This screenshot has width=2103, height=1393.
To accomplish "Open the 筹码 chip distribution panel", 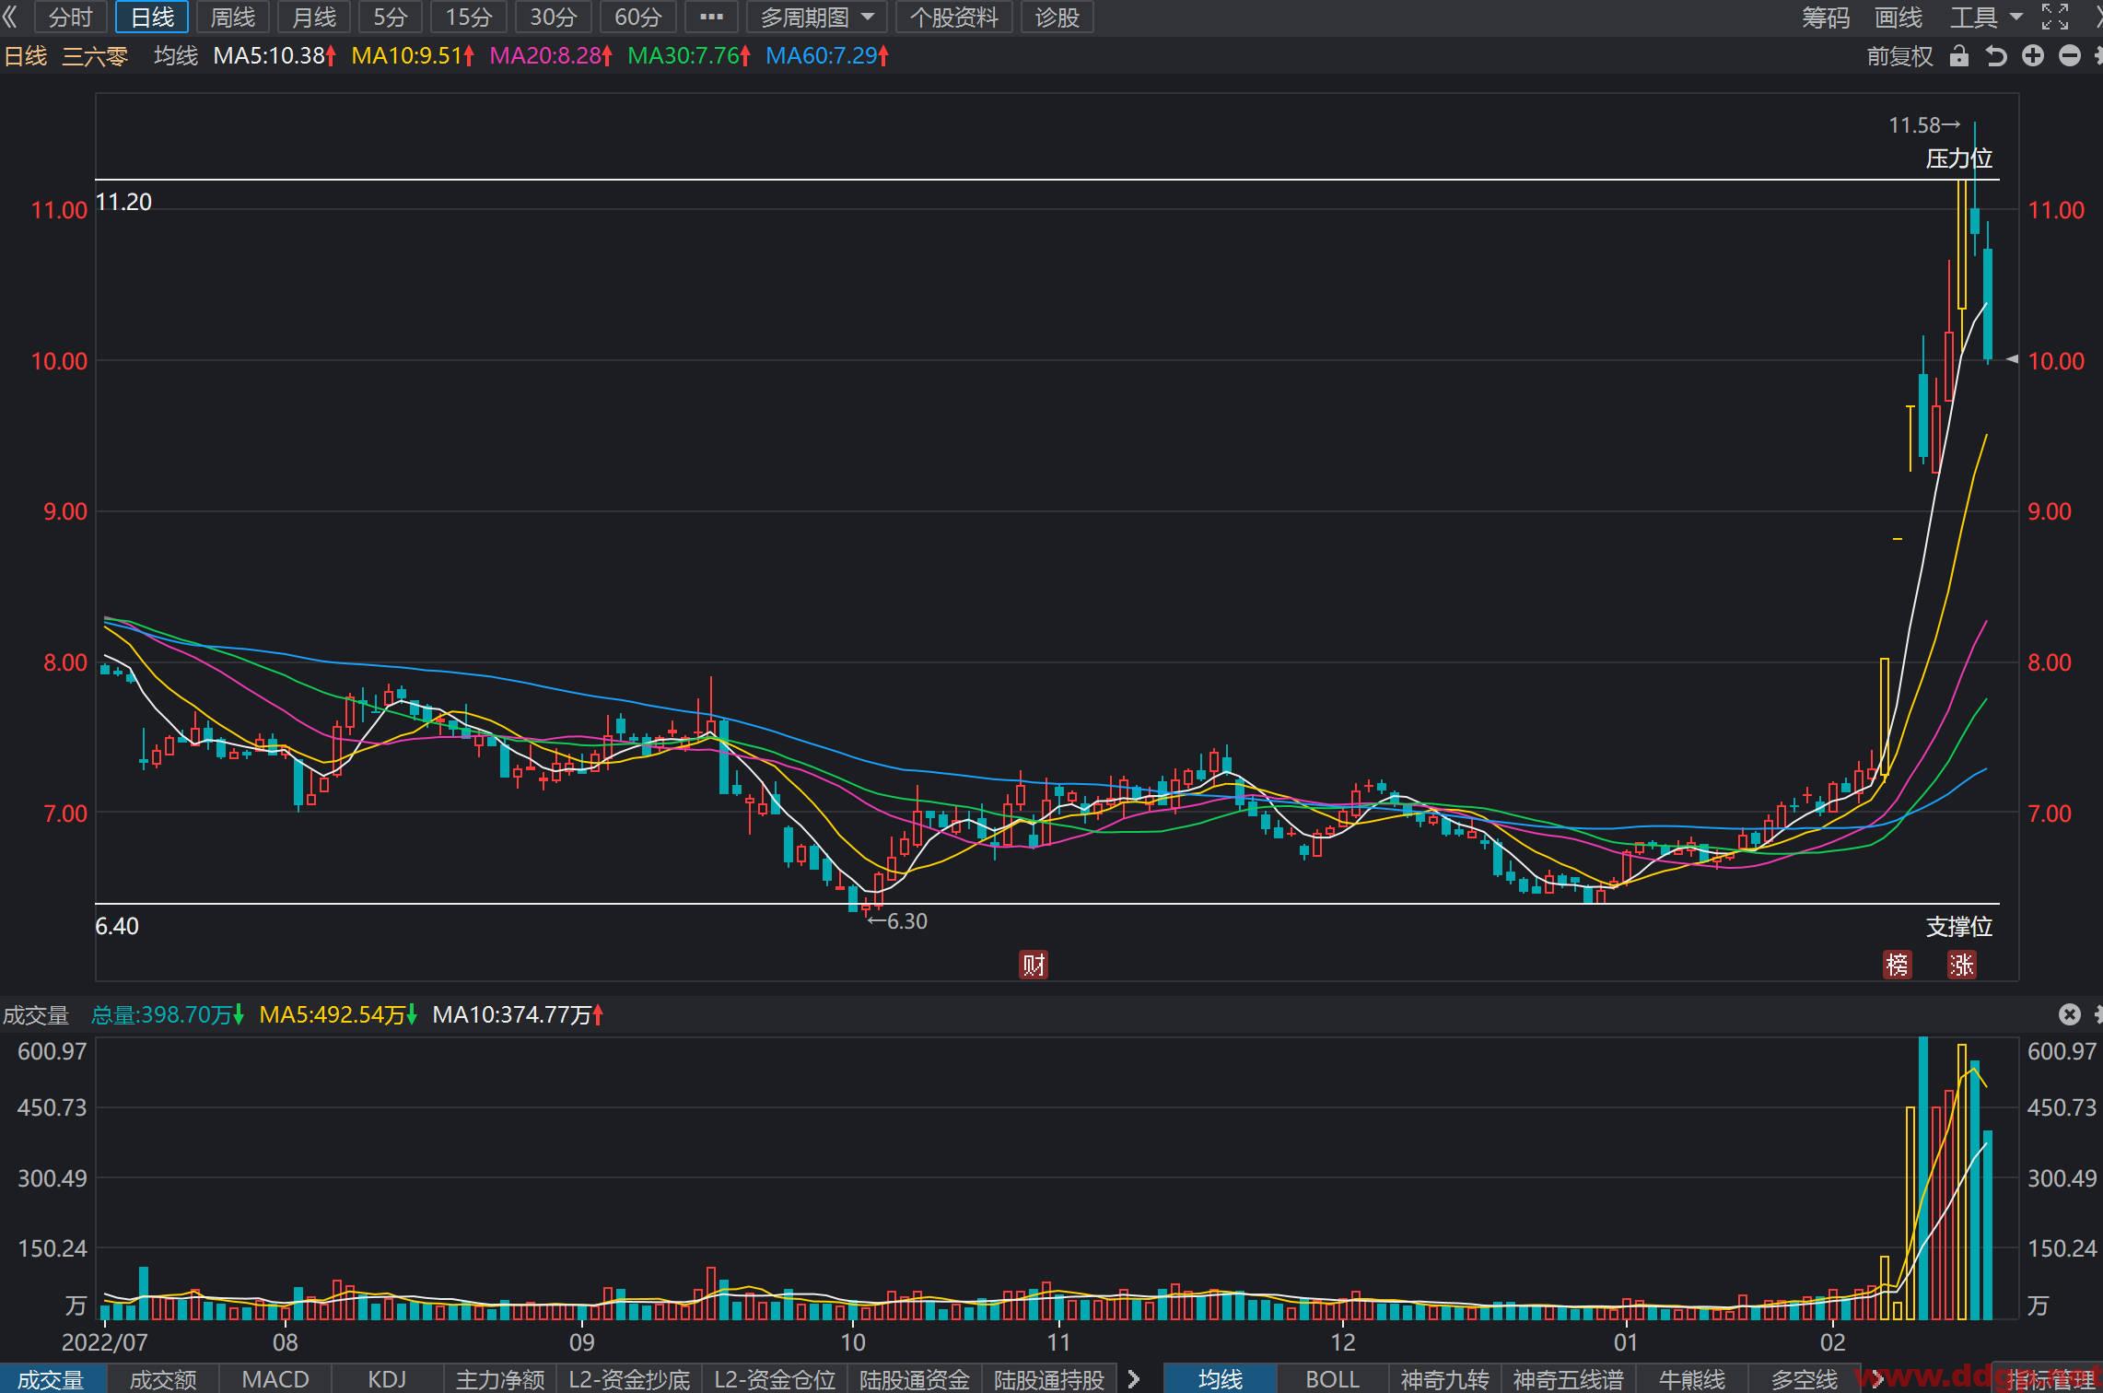I will 1826,18.
